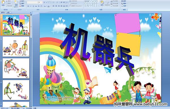170x109 pixels.
Task: Toggle Italic formatting
Action: 31,6
